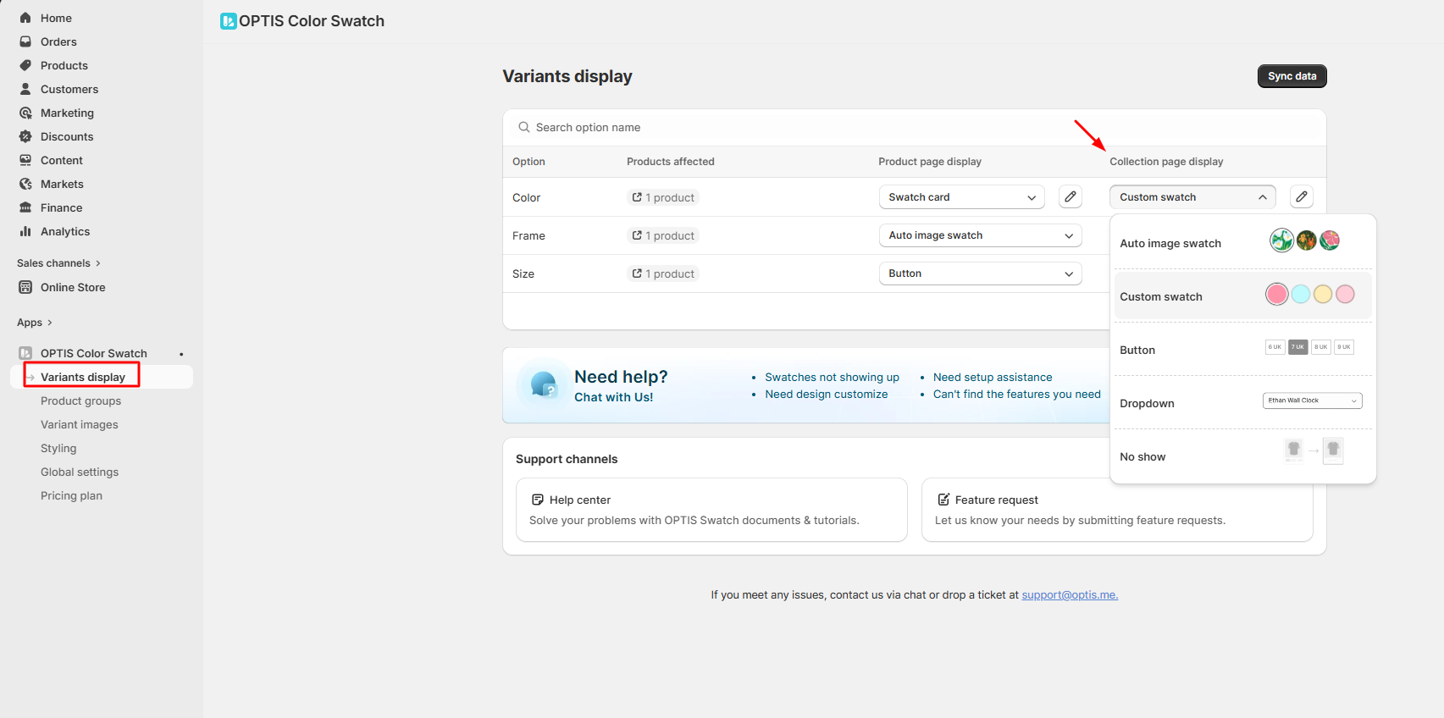Image resolution: width=1444 pixels, height=718 pixels.
Task: Open Auto image swatch dropdown for Frame
Action: click(x=980, y=235)
